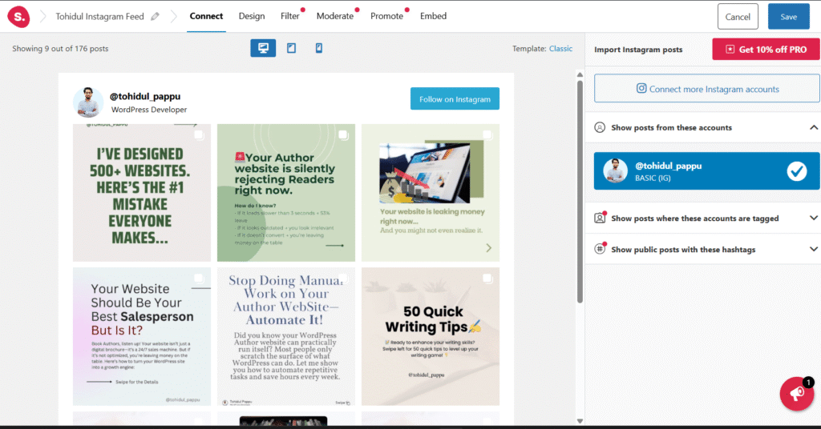Open the Promote tab
Viewport: 821px width, 429px height.
387,16
